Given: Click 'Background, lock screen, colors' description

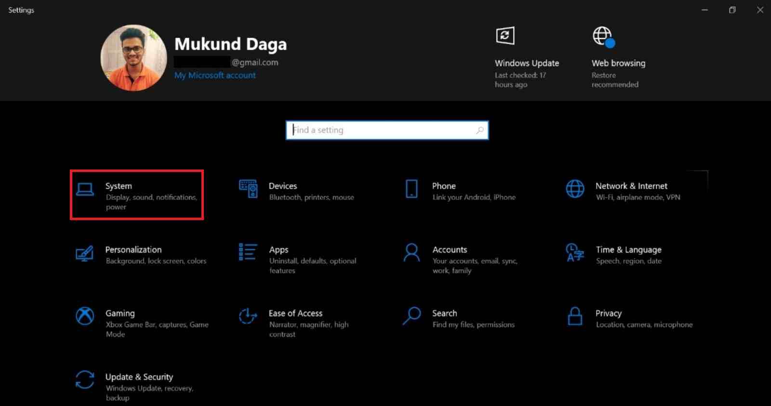Looking at the screenshot, I should pyautogui.click(x=156, y=261).
